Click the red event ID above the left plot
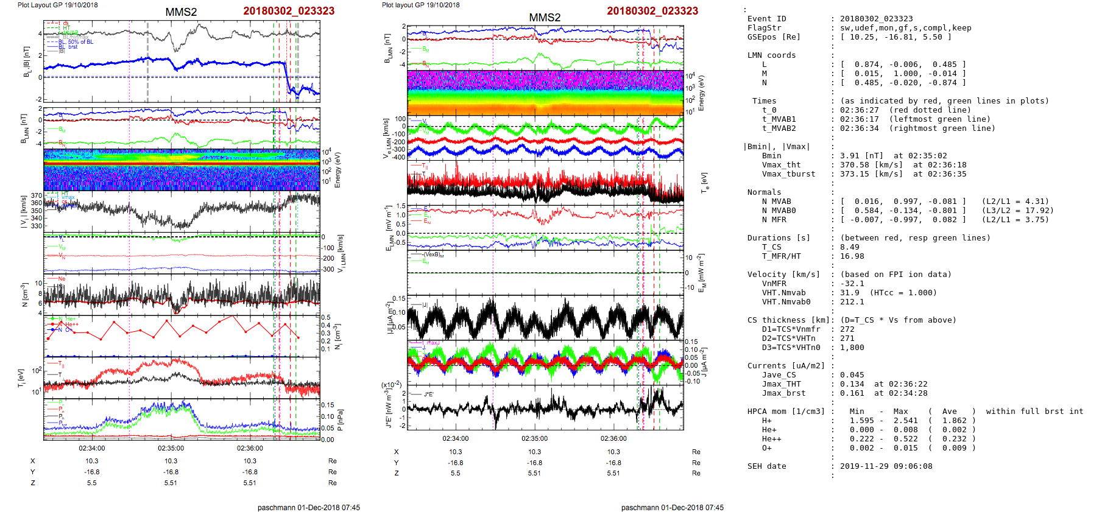 click(289, 11)
